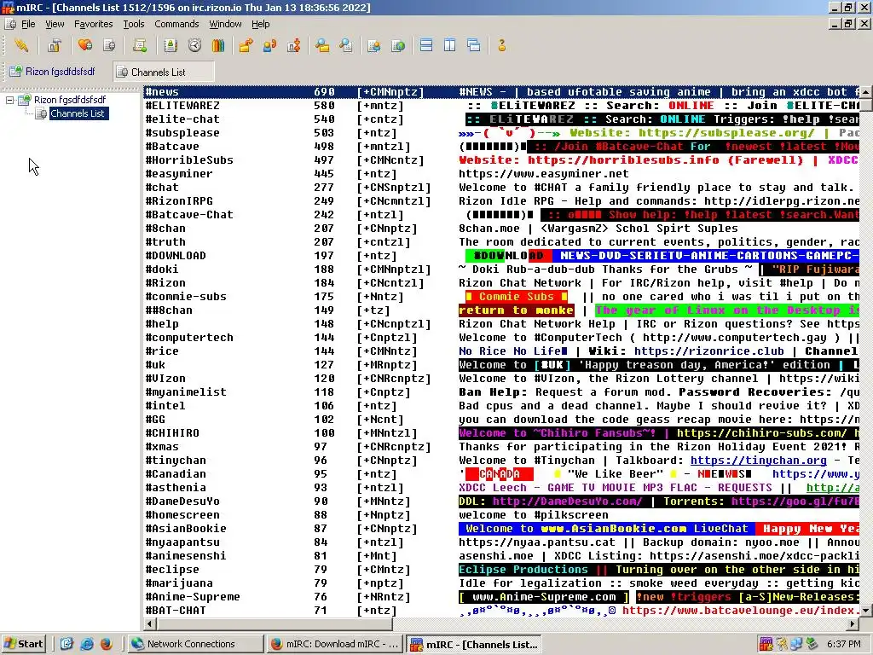Tile windows horizontally icon
This screenshot has width=873, height=655.
[x=426, y=46]
